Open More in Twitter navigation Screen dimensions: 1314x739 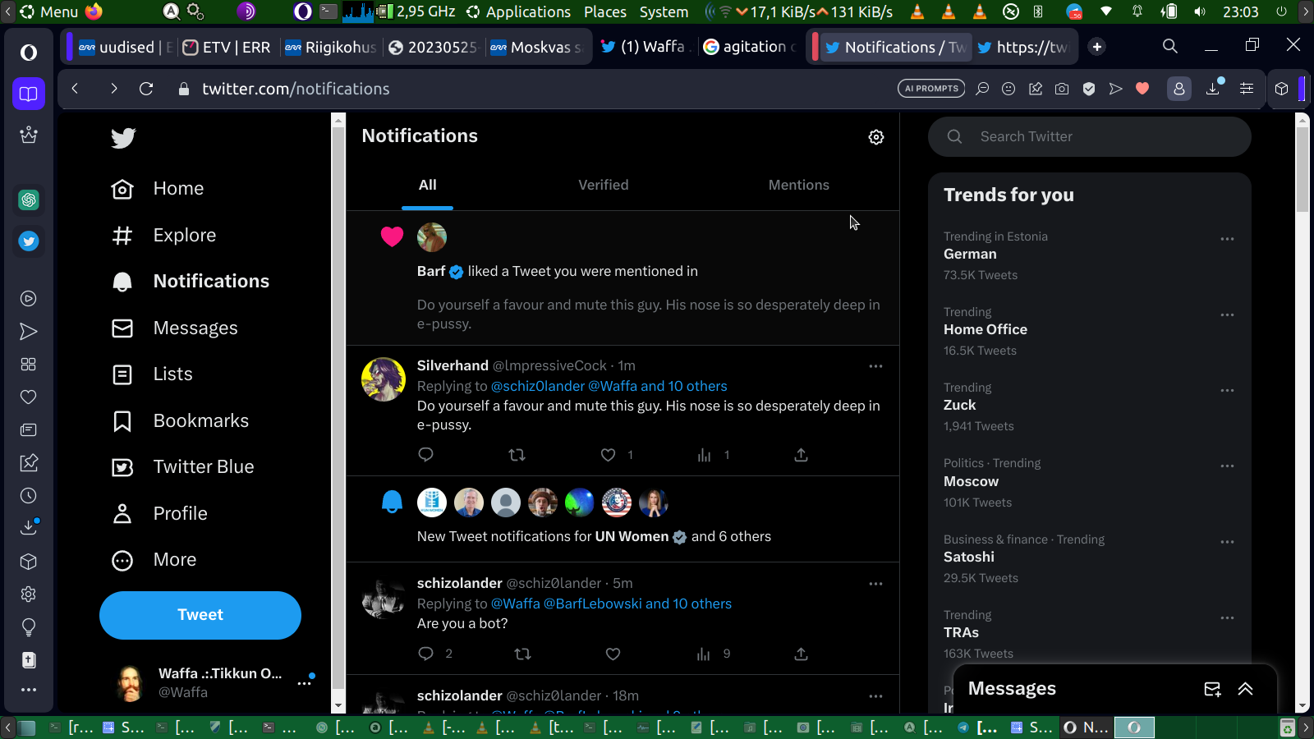coord(154,560)
